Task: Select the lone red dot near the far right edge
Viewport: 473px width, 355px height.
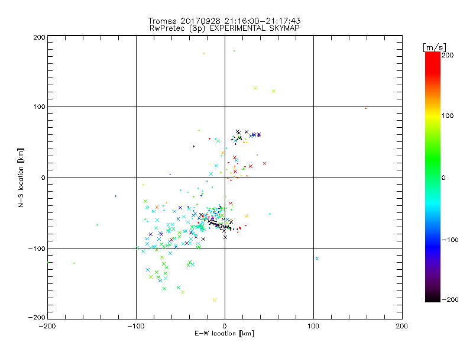Action: tap(365, 108)
